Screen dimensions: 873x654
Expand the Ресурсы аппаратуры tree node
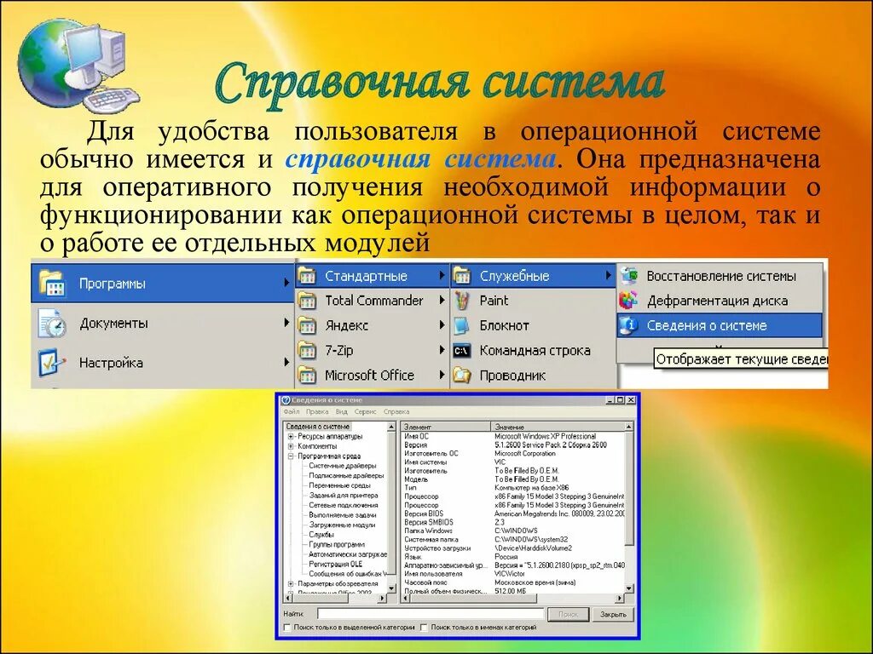click(x=291, y=437)
